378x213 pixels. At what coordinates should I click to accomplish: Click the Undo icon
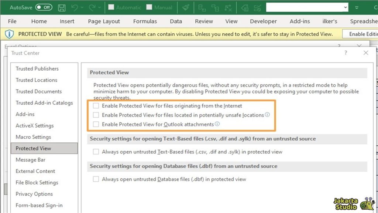pyautogui.click(x=75, y=7)
